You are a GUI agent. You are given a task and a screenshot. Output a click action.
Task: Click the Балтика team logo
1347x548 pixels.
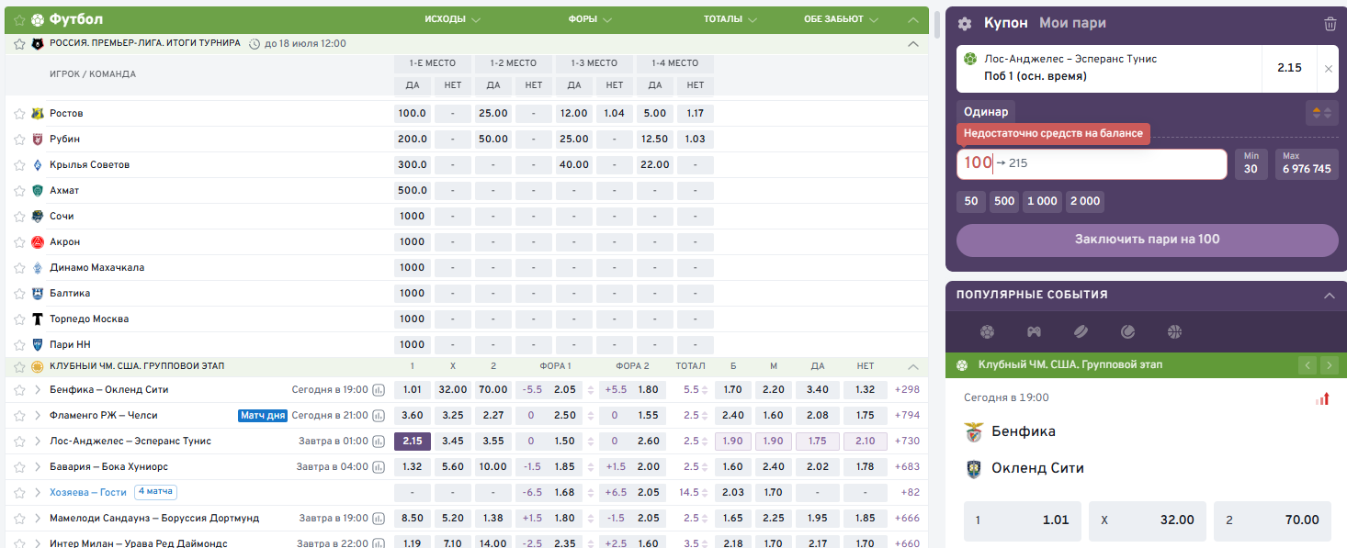(x=38, y=294)
